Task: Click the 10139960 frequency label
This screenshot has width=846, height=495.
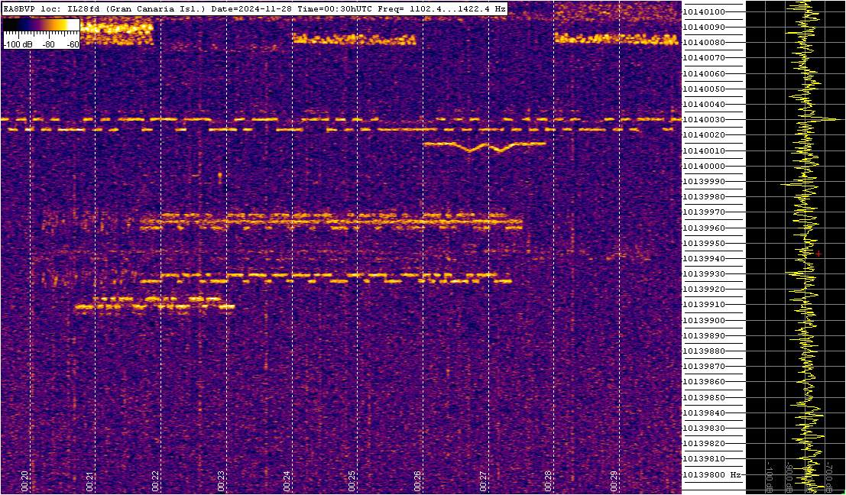Action: pyautogui.click(x=704, y=228)
